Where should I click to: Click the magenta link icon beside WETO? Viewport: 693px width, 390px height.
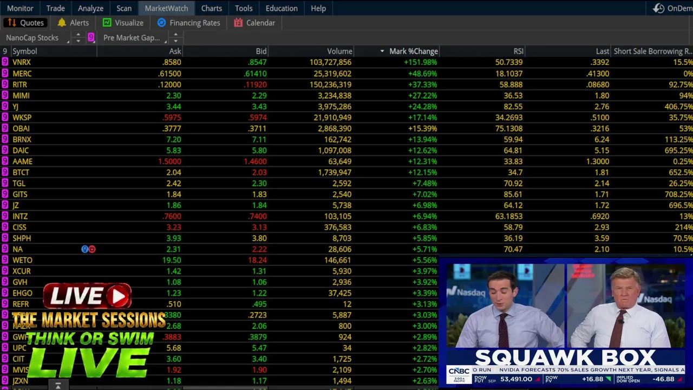point(5,260)
